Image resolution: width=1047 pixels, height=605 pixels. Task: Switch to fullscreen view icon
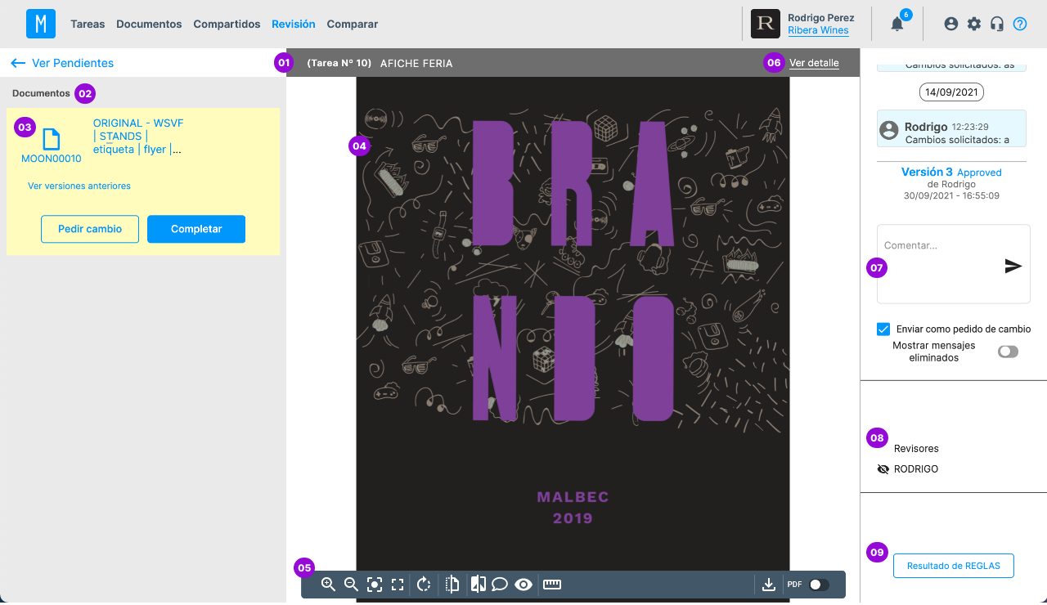398,585
